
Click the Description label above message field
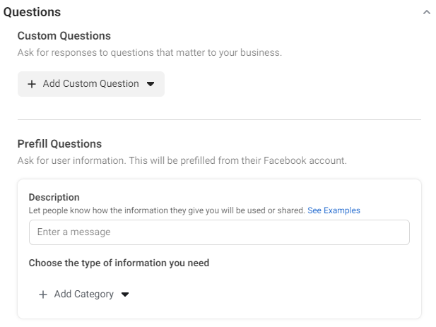[x=54, y=197]
